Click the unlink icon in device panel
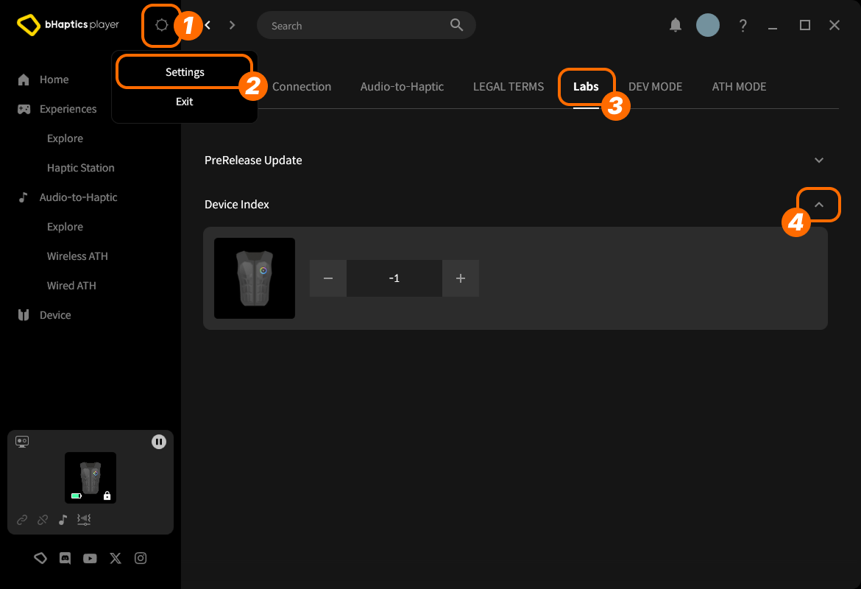The image size is (861, 589). tap(42, 520)
